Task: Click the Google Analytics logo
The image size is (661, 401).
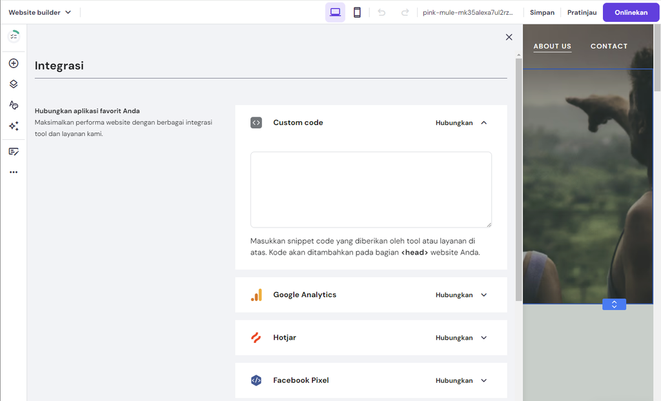Action: coord(256,294)
